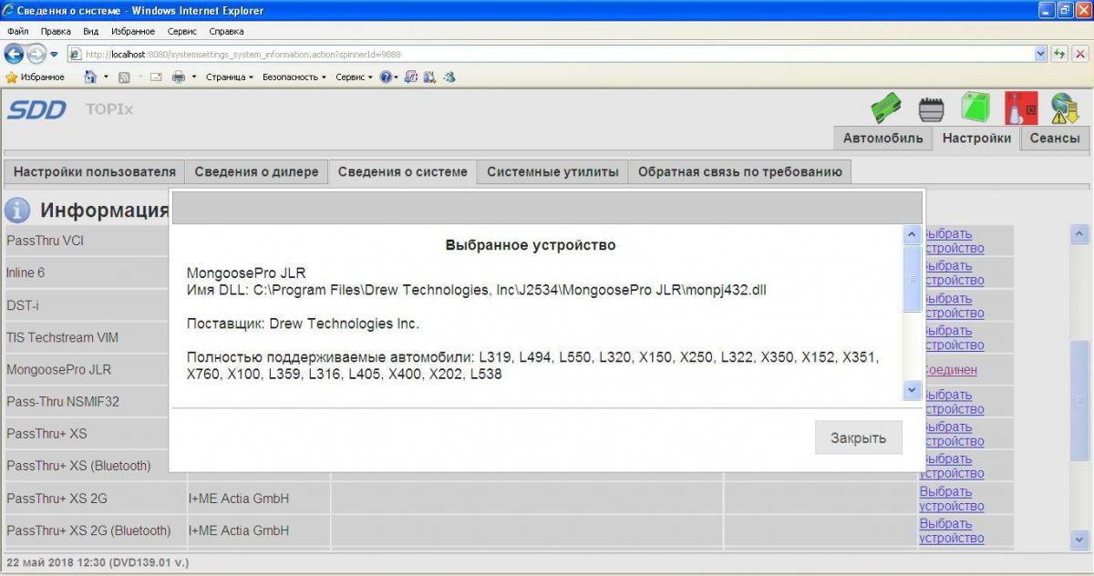Click dialog scrollbar up arrow
Viewport: 1094px width, 576px height.
(x=912, y=234)
